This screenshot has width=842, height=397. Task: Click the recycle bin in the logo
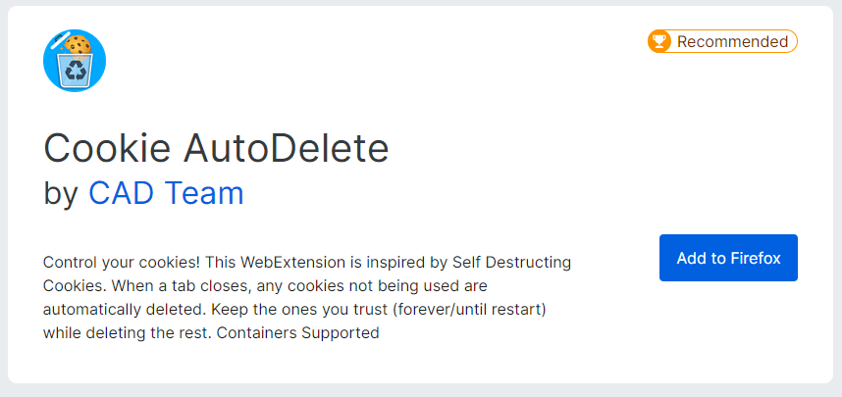point(75,71)
